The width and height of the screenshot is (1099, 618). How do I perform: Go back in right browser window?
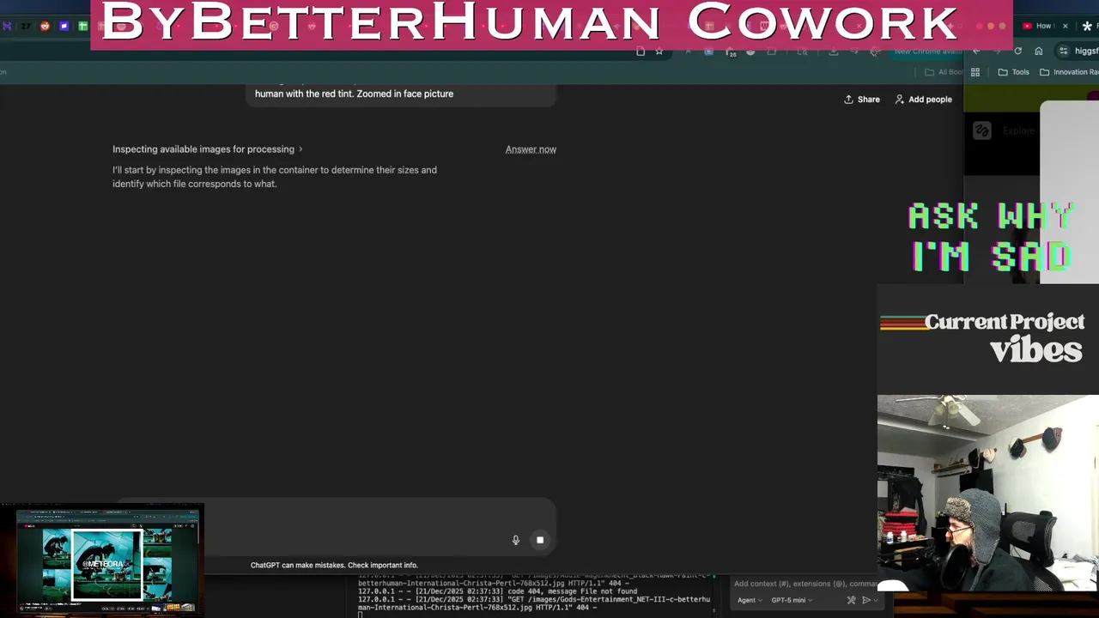click(976, 51)
